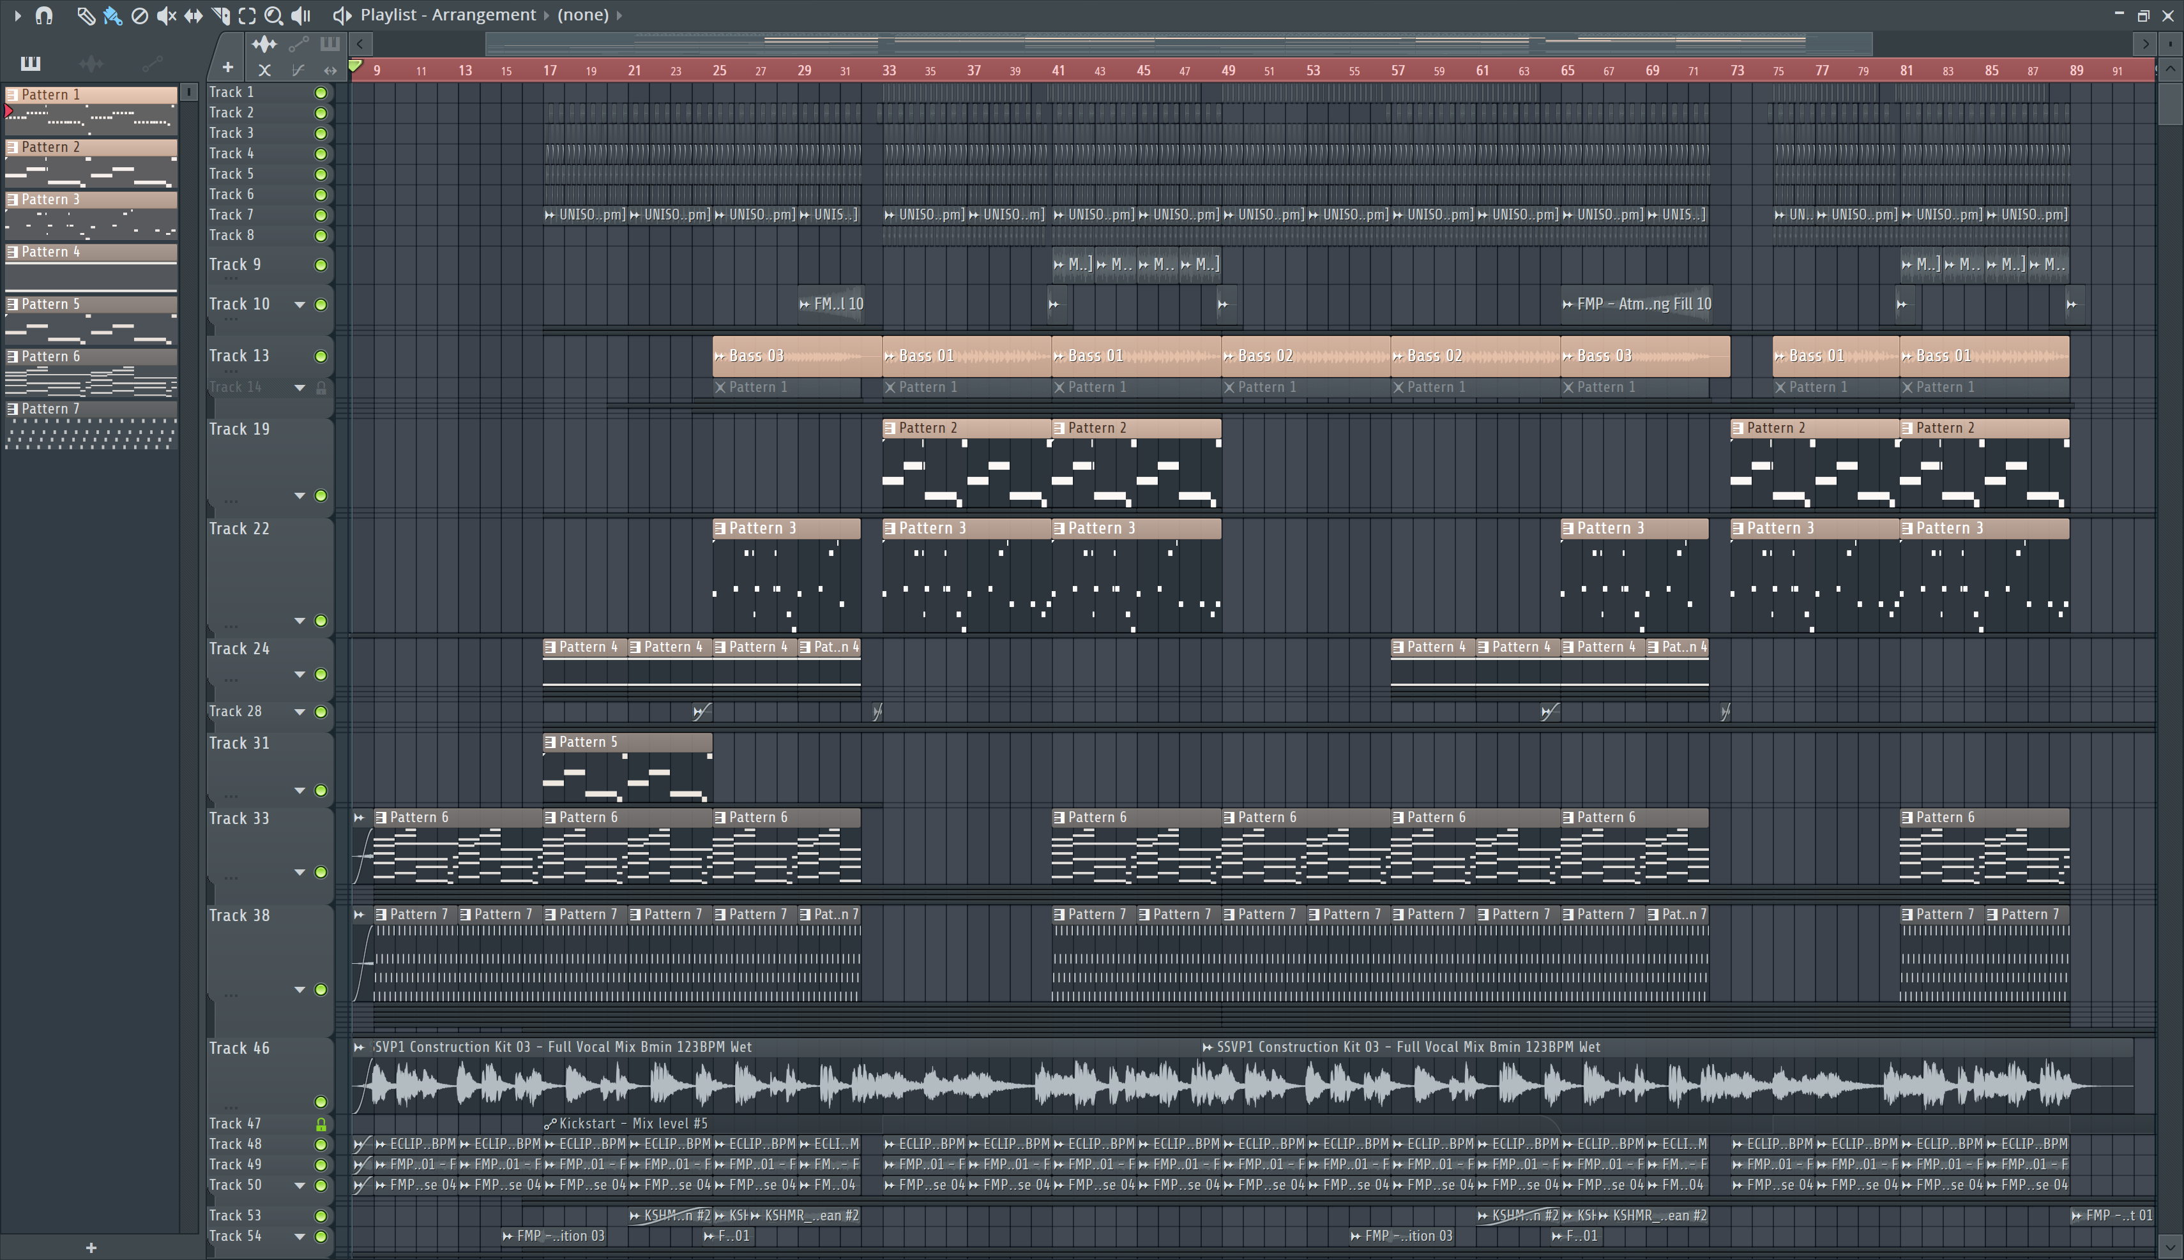Open the (none) time marker menu
The image size is (2184, 1260).
[584, 15]
